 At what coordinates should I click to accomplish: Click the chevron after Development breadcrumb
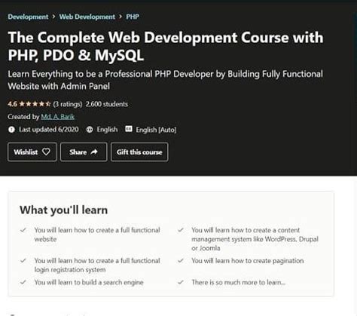point(53,17)
